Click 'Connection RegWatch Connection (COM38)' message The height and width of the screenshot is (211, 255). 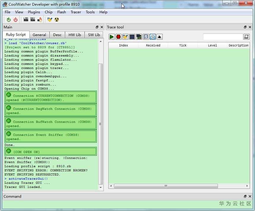click(x=50, y=110)
